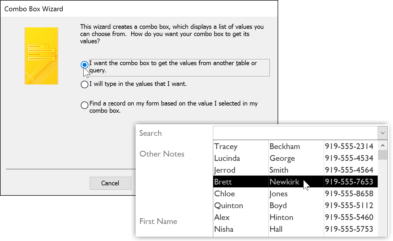This screenshot has height=241, width=393.
Task: Select "I want values from another table or query"
Action: (84, 65)
